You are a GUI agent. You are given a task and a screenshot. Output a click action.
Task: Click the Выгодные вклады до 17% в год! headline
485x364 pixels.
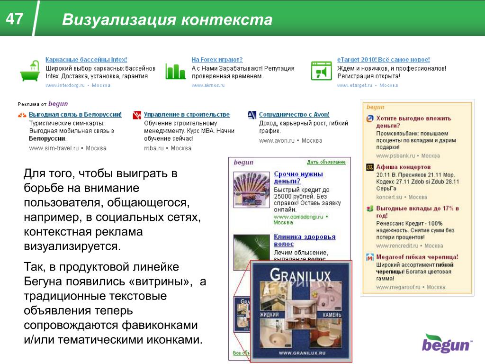[418, 212]
